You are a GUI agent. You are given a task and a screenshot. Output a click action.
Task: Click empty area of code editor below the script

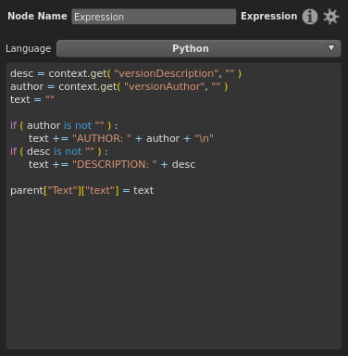coord(174,272)
